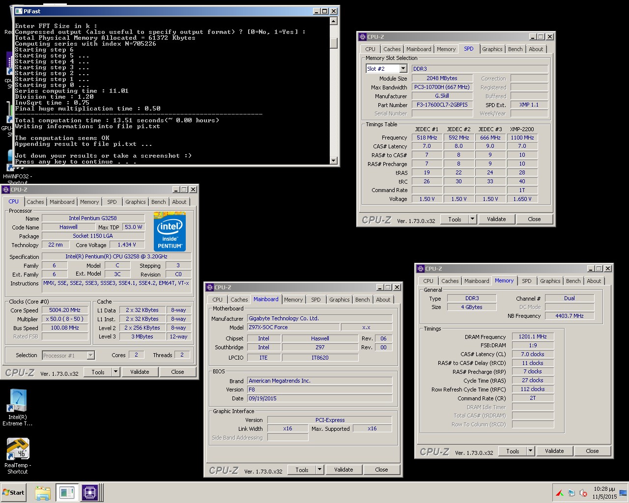
Task: Click the Module Size value 2048 MBytes
Action: click(442, 78)
